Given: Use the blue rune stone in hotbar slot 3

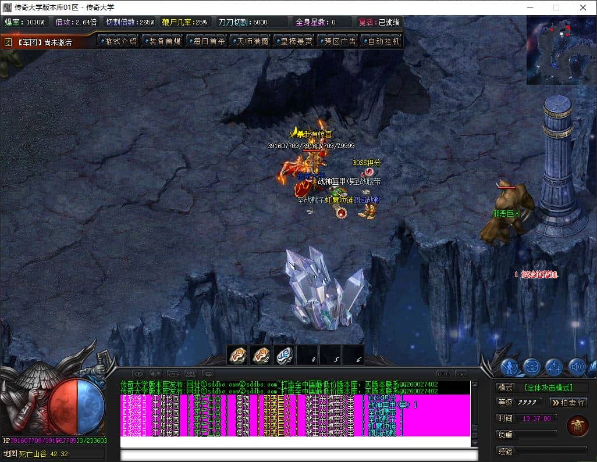Looking at the screenshot, I should (284, 356).
